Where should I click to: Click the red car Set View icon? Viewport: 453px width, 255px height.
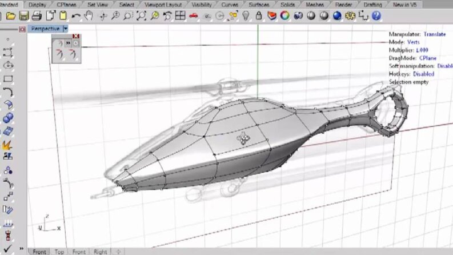click(193, 16)
